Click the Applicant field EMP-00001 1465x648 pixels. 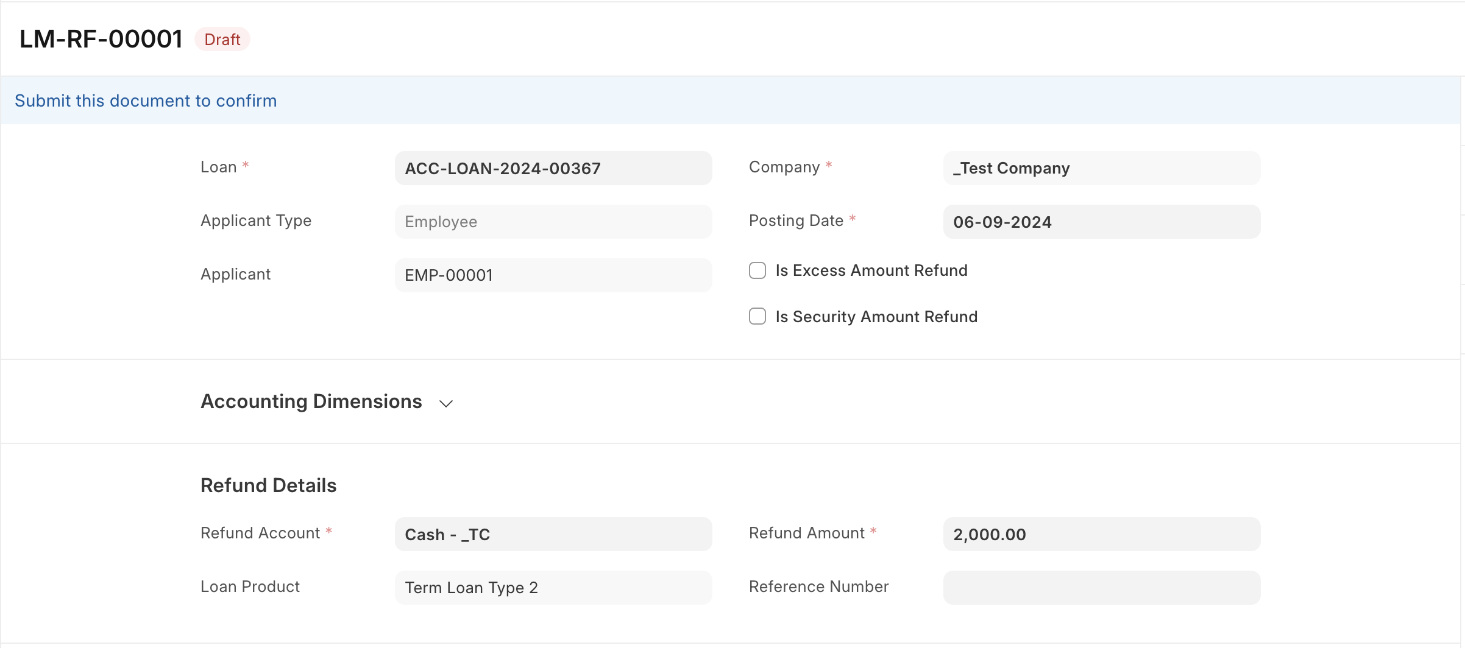click(553, 275)
